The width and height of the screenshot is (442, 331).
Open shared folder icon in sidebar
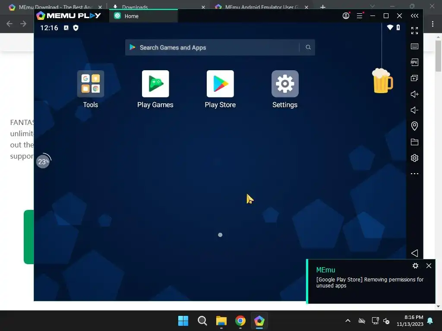[x=414, y=142]
